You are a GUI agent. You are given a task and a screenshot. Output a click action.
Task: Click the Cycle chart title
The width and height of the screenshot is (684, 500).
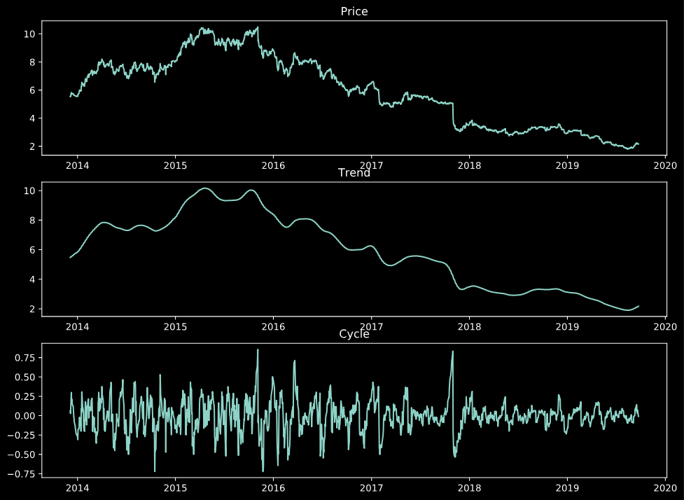(x=354, y=334)
